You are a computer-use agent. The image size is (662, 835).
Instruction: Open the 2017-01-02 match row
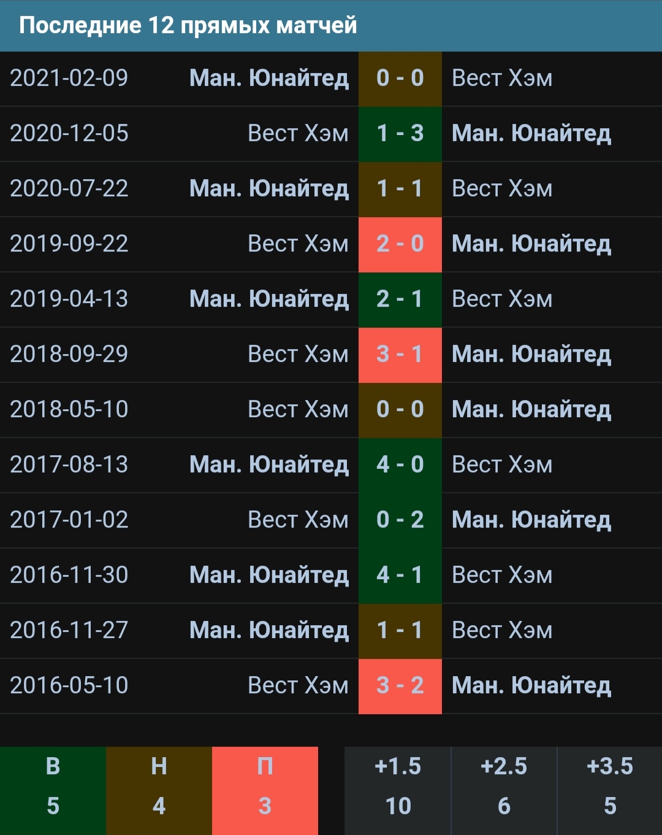[x=331, y=520]
